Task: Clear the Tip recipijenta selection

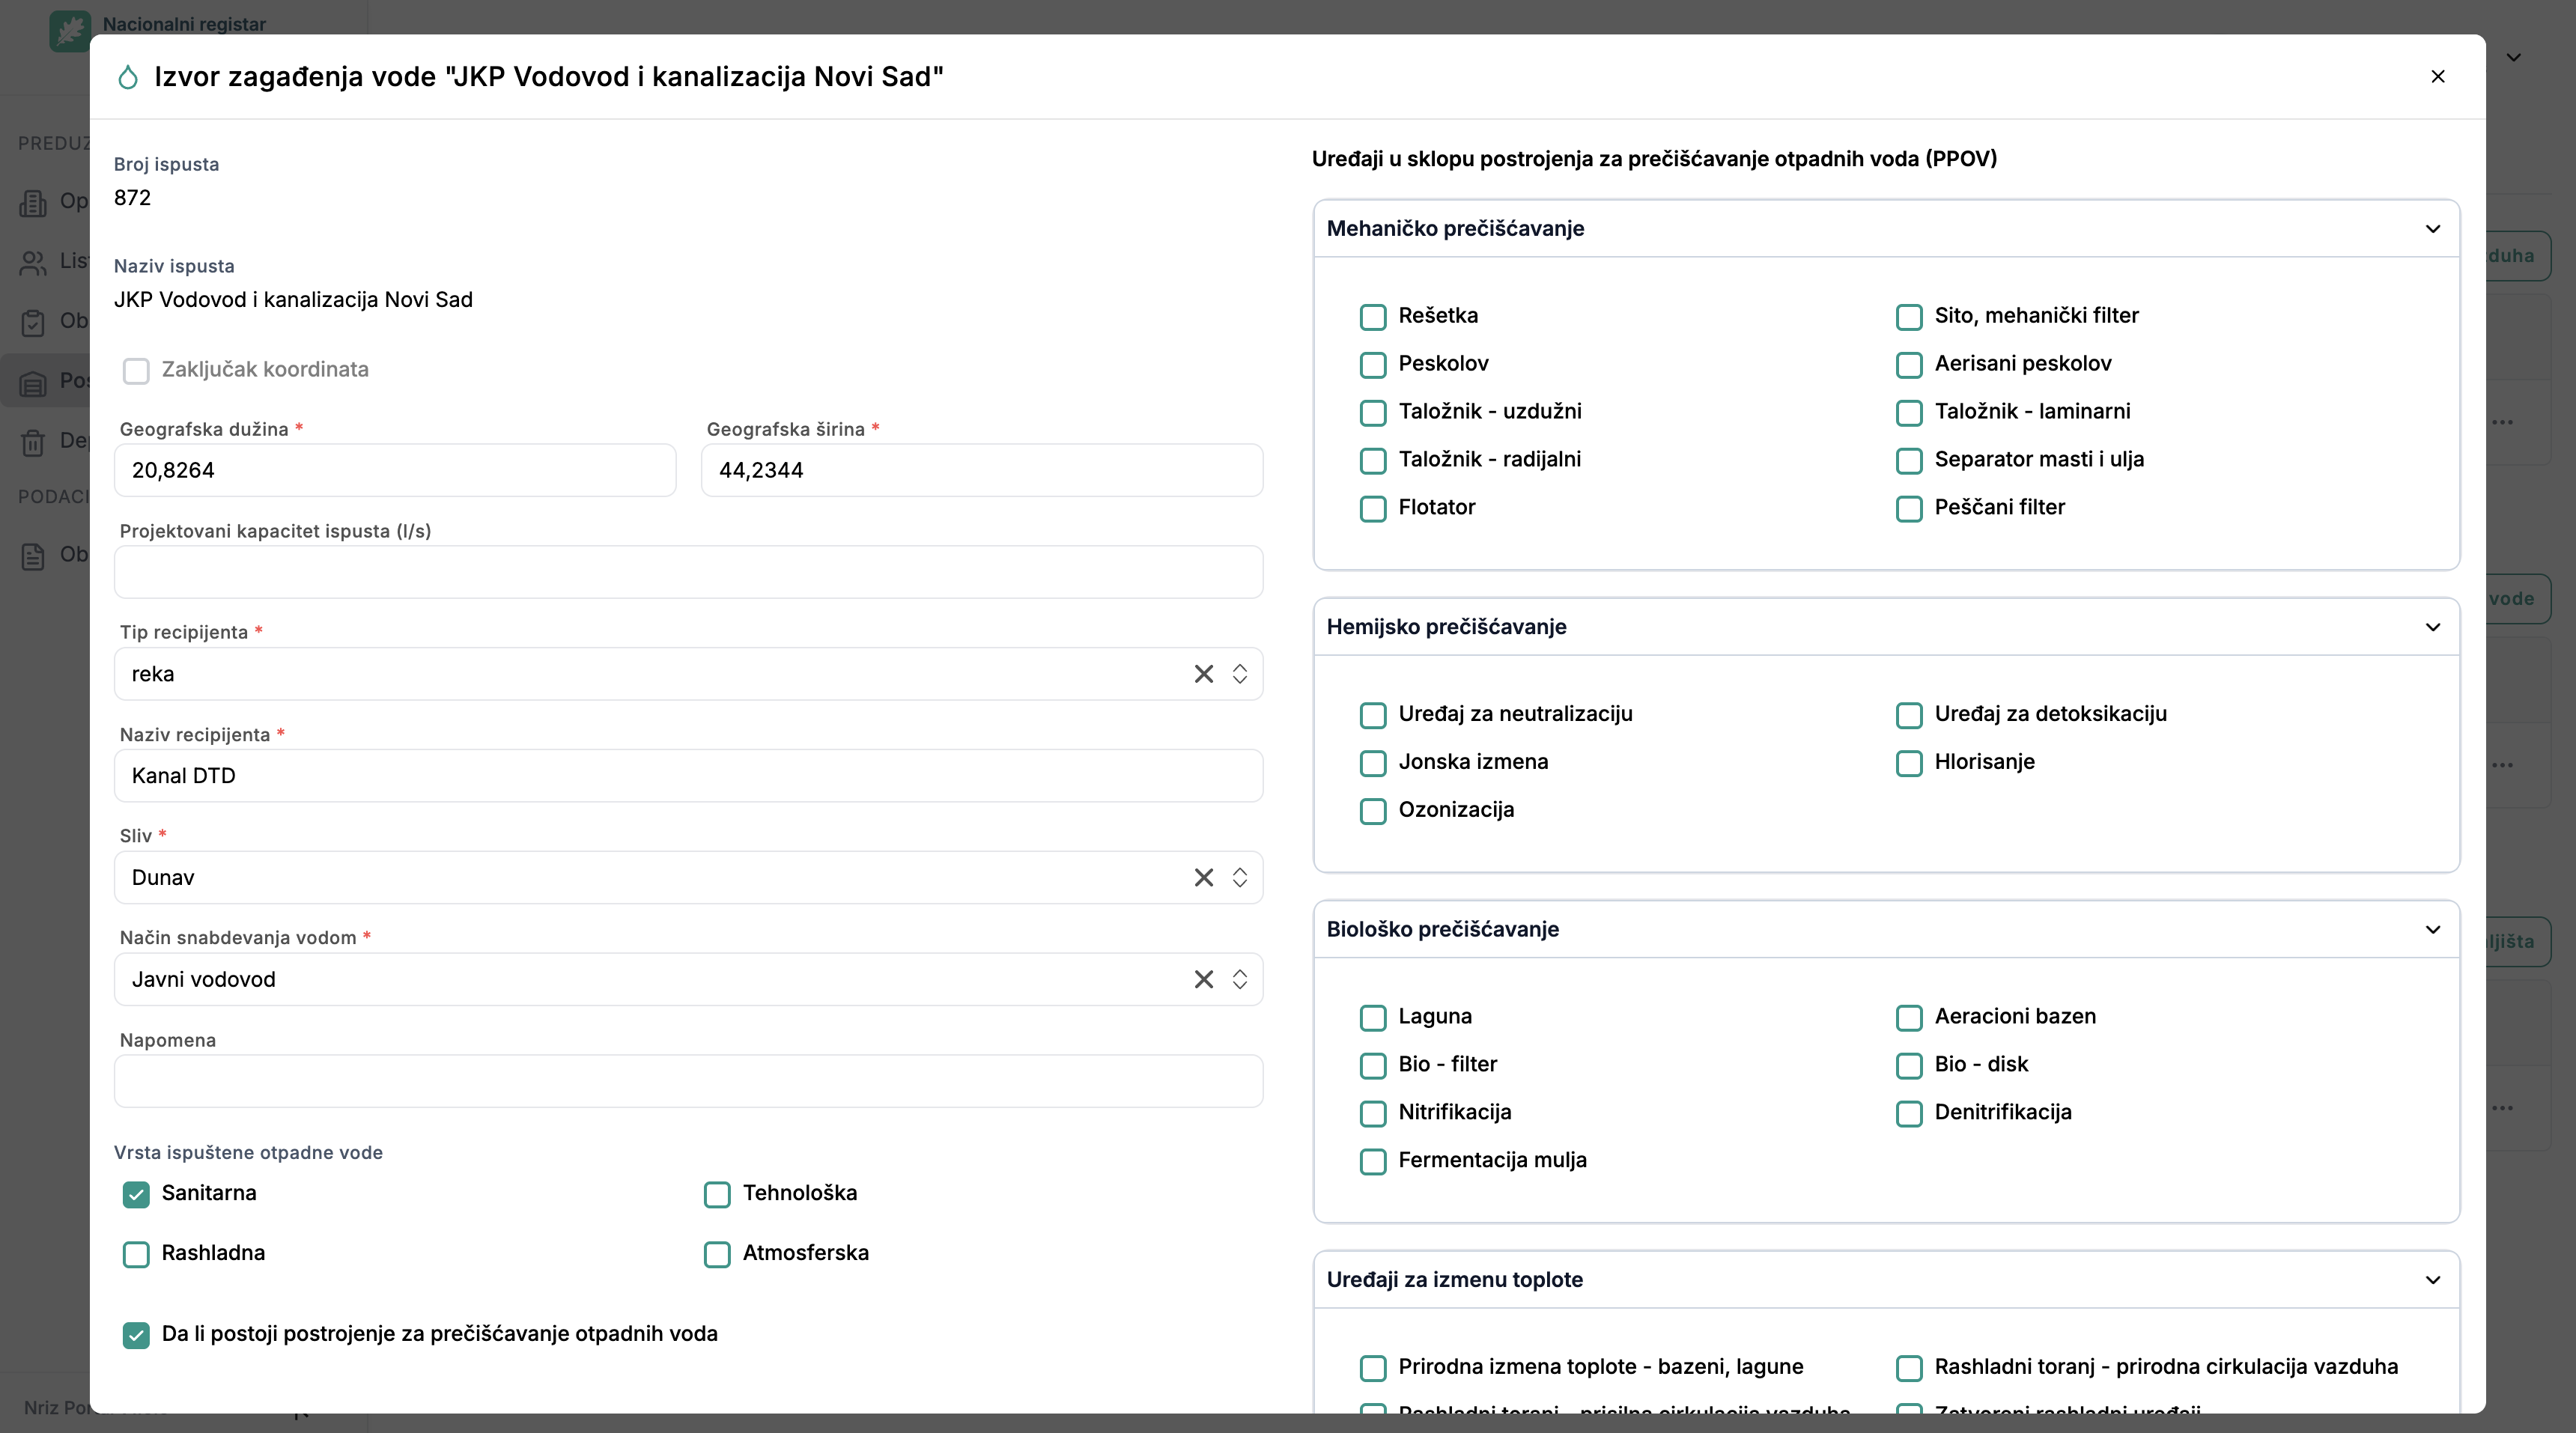Action: [1204, 674]
